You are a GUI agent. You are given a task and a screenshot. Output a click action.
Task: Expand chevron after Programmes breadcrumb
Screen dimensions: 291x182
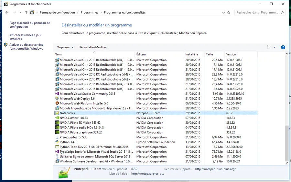coord(101,12)
